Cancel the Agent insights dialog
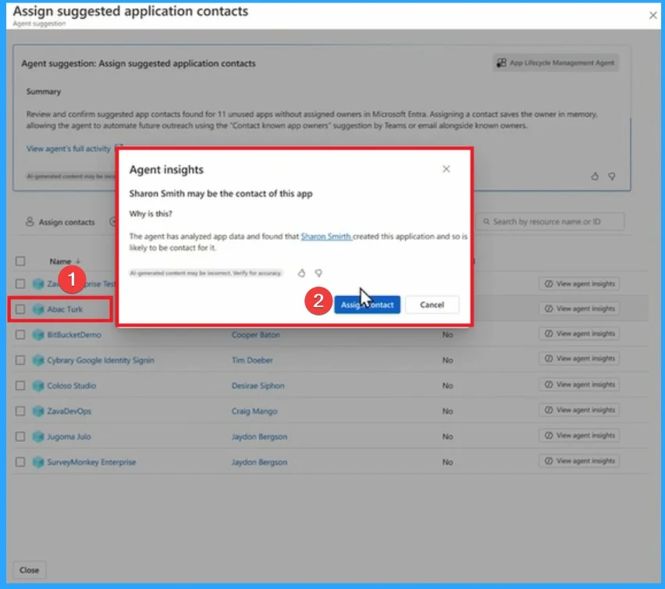Viewport: 665px width, 589px height. 431,305
